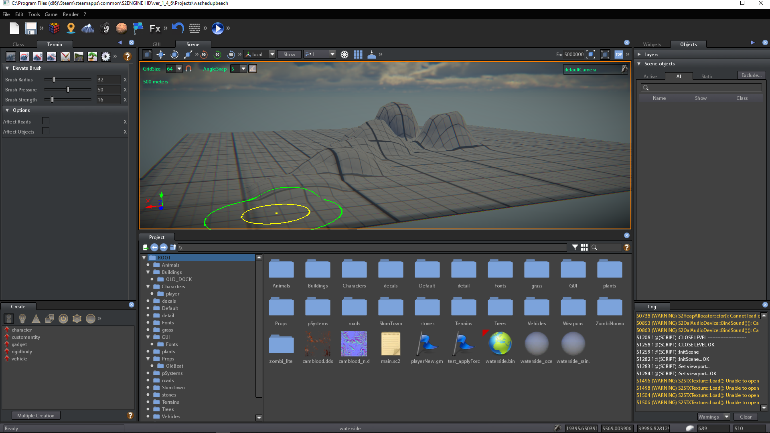Open the mountain terrain tool in main toolbar
This screenshot has width=770, height=433.
(88, 28)
